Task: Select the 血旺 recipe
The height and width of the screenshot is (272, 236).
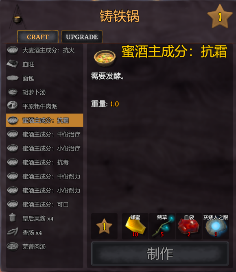Action: coord(44,64)
